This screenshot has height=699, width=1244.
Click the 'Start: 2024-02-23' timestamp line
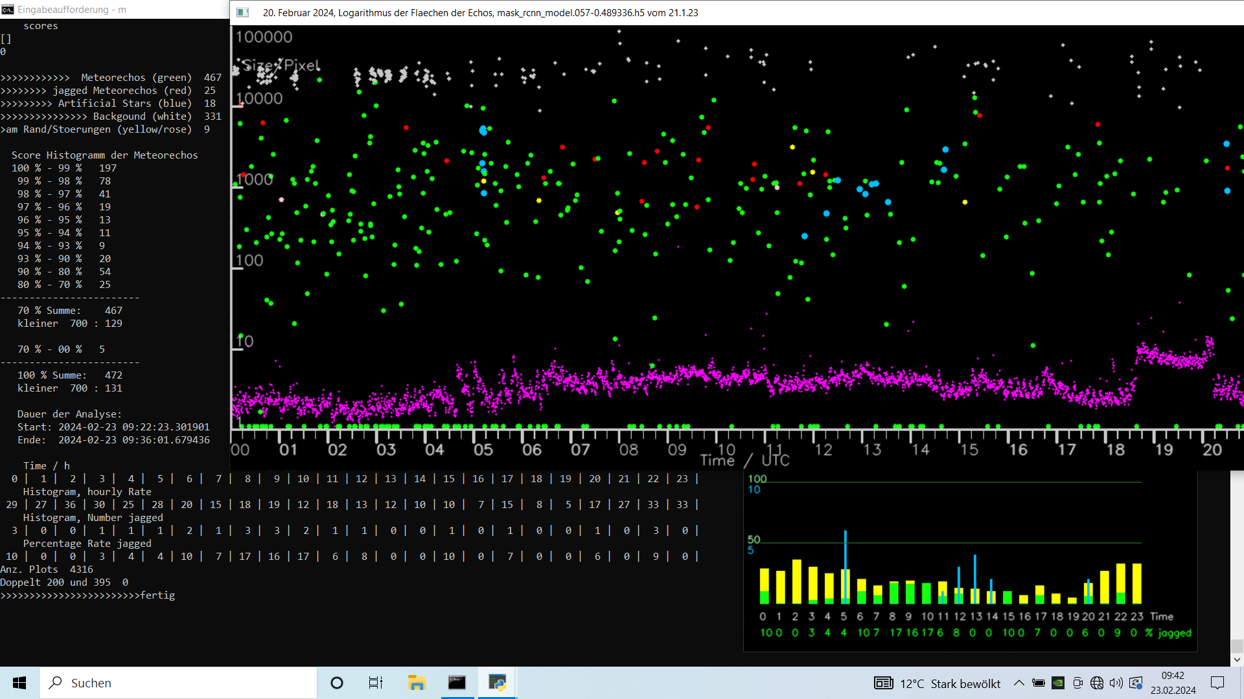click(113, 427)
